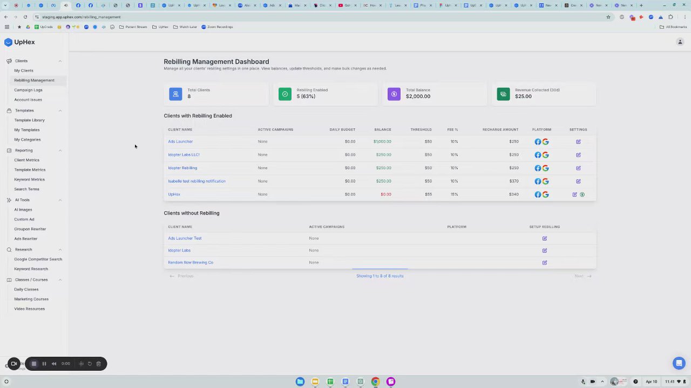Delete the recording with trash icon
Image resolution: width=691 pixels, height=388 pixels.
tap(98, 364)
